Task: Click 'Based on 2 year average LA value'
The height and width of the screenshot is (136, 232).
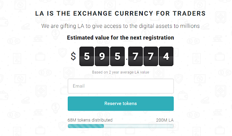Action: point(120,72)
